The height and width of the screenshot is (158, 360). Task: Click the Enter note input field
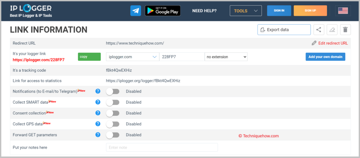click(x=162, y=147)
